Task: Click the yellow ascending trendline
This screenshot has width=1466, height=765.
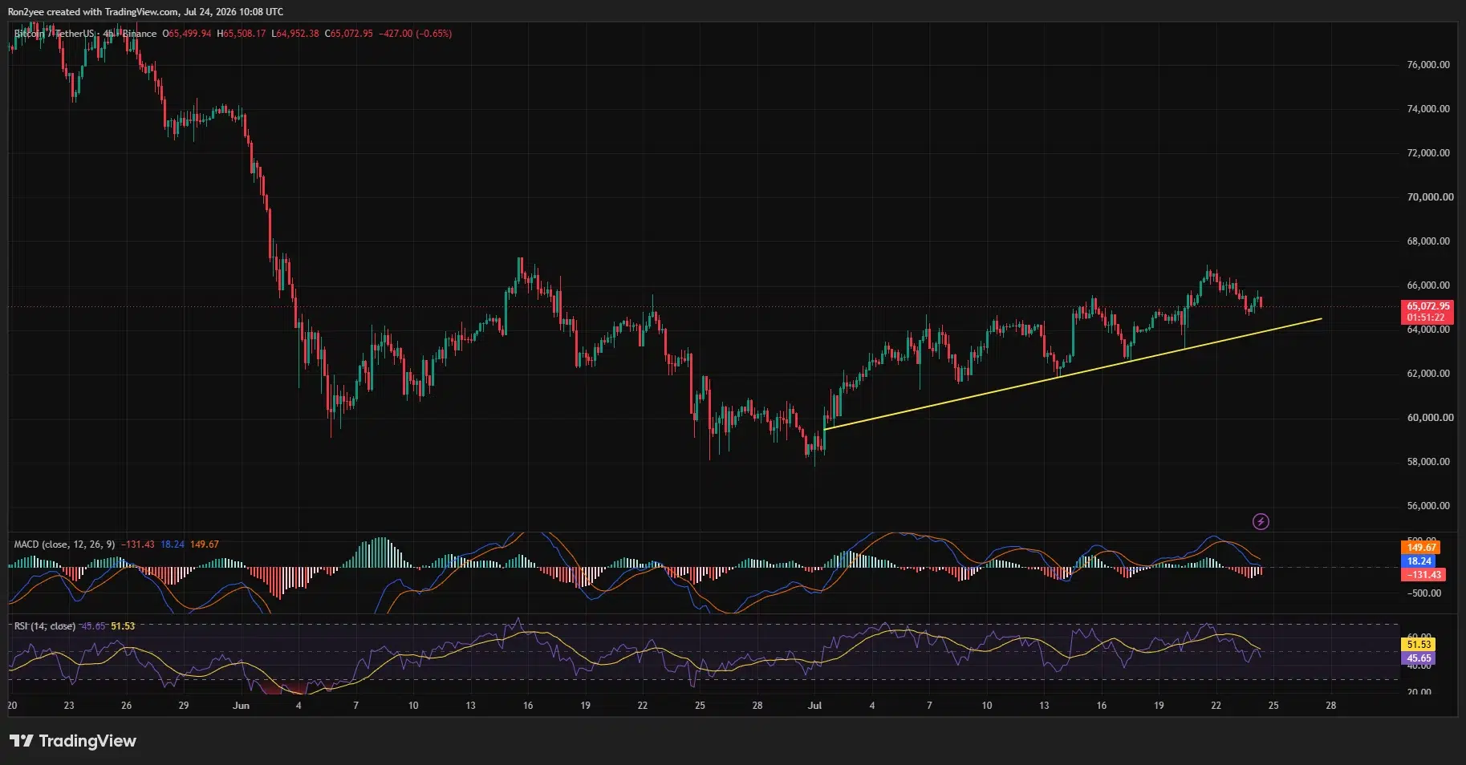Action: (x=1072, y=374)
